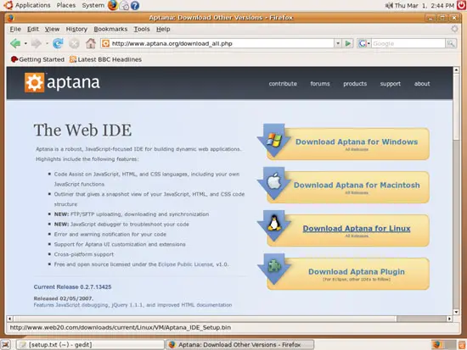
Task: Click the greyed Forward arrow button
Action: point(37,44)
